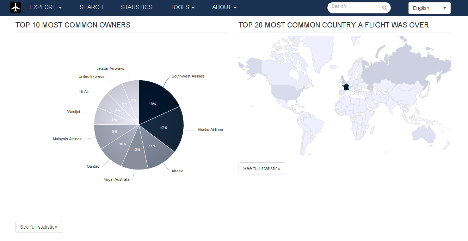Viewport: 468px width, 241px height.
Task: Click the Airasia label
Action: pyautogui.click(x=177, y=171)
